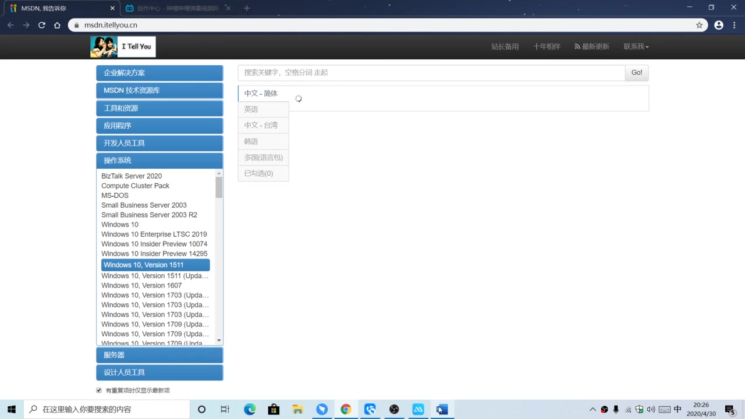This screenshot has height=419, width=745.
Task: Open the 十年相伴 link
Action: click(547, 47)
